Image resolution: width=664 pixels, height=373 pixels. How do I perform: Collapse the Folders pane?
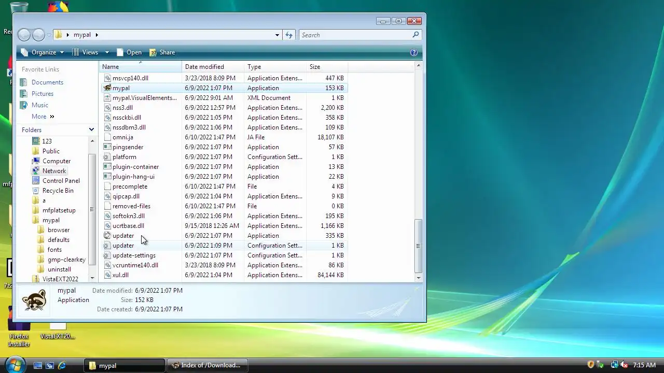91,130
